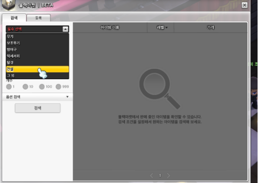Click the 가격 column header
The height and width of the screenshot is (183, 258).
210,27
